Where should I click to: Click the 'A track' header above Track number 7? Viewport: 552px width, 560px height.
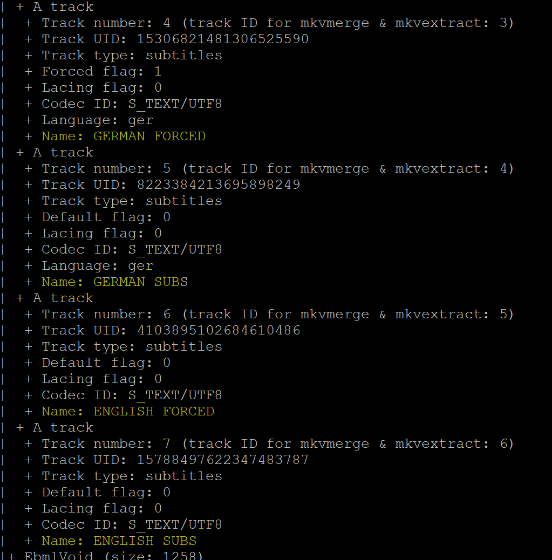coord(63,427)
